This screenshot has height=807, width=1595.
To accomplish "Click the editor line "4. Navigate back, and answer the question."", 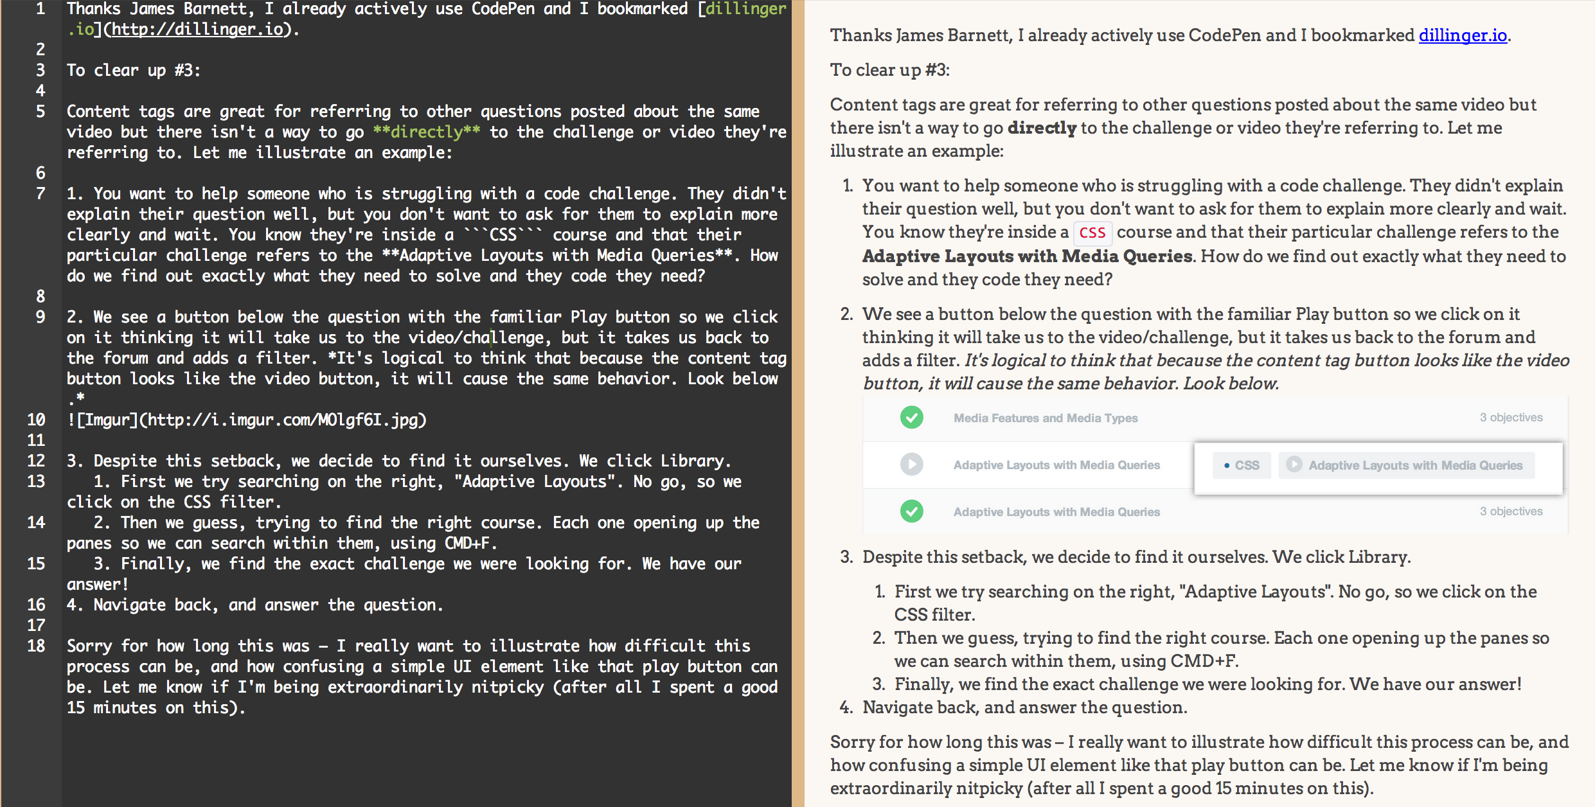I will coord(255,605).
